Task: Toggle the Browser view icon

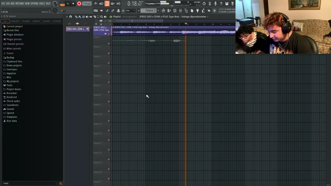Action: [x=186, y=11]
